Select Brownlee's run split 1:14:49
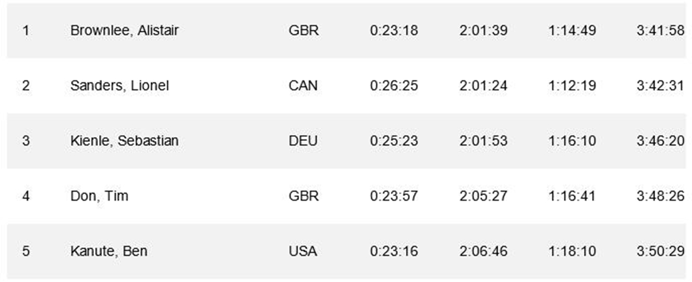The height and width of the screenshot is (282, 692). point(573,31)
